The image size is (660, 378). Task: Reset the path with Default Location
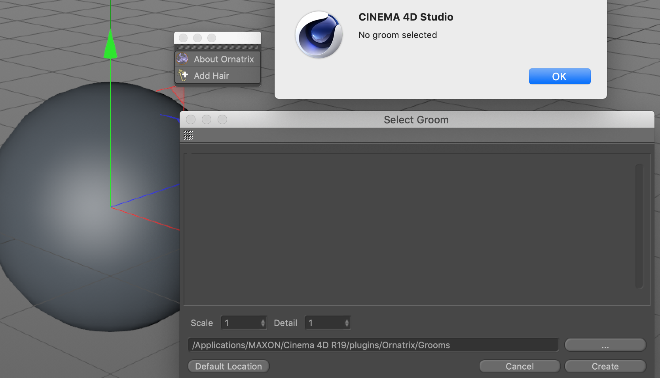click(228, 367)
